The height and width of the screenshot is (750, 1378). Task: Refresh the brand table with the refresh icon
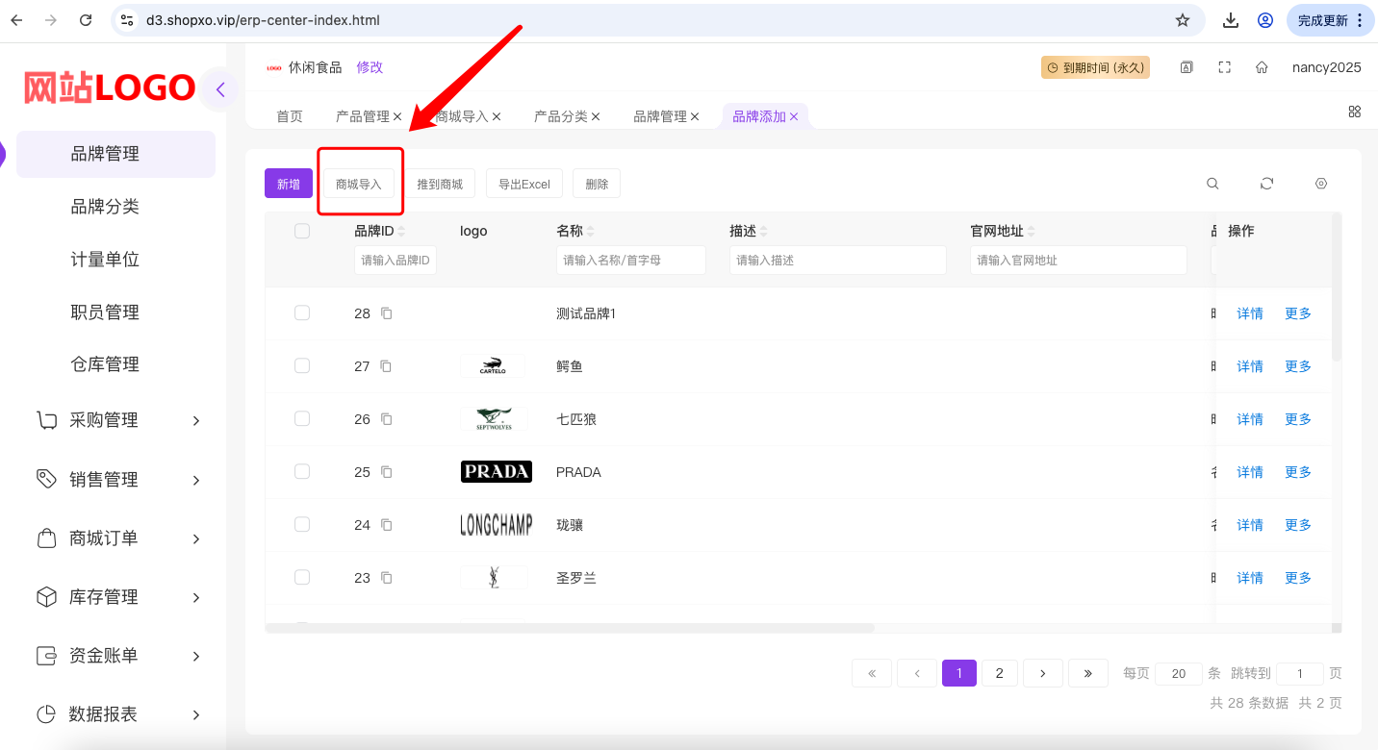coord(1267,184)
